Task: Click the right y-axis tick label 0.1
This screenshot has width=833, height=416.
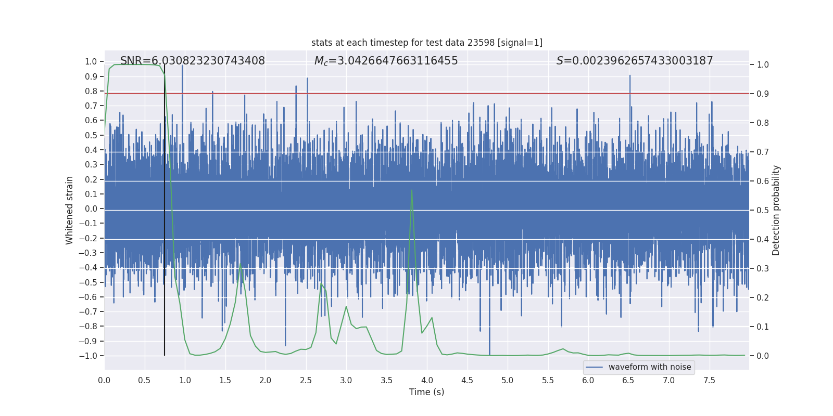Action: click(x=763, y=327)
